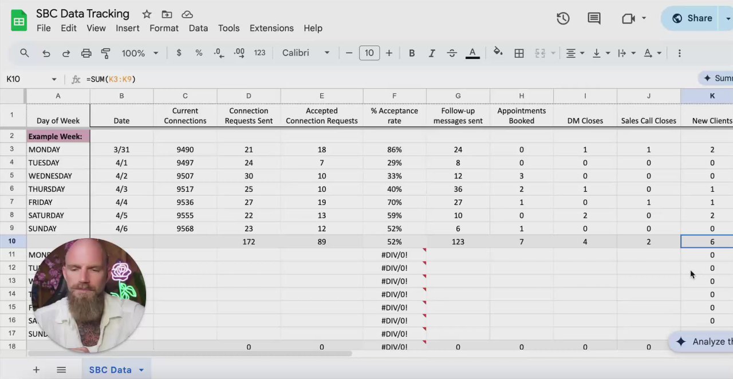Select column F header
733x379 pixels.
point(394,96)
